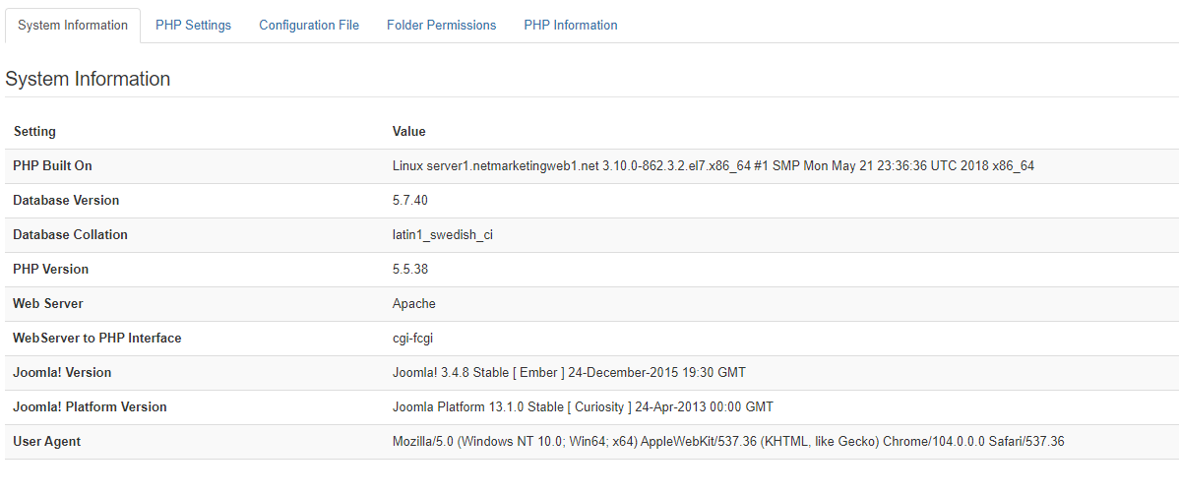Click the latin1_swedish_ci collation value
Image resolution: width=1179 pixels, height=496 pixels.
(442, 235)
